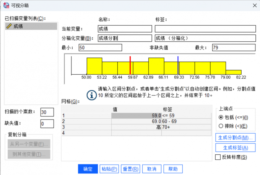Click the red cutpoint line in histogram
Viewport: 260px width, 175px height.
pyautogui.click(x=130, y=65)
